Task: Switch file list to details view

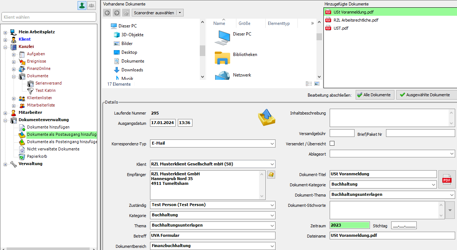Action: click(x=309, y=84)
